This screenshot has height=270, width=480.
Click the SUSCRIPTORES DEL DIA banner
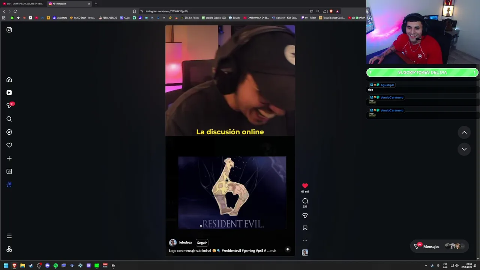pyautogui.click(x=422, y=72)
